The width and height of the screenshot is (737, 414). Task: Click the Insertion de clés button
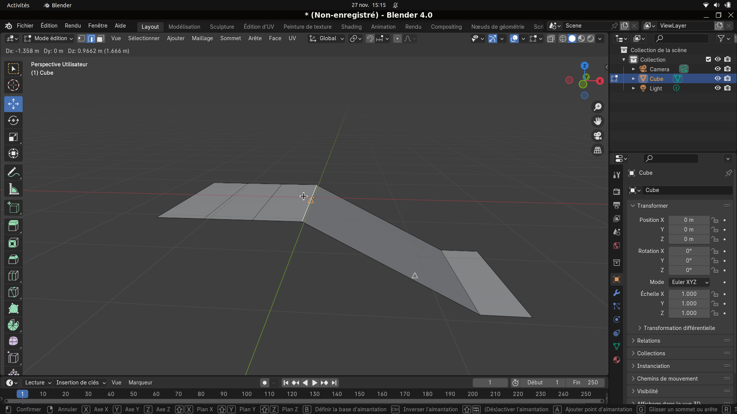[x=81, y=383]
